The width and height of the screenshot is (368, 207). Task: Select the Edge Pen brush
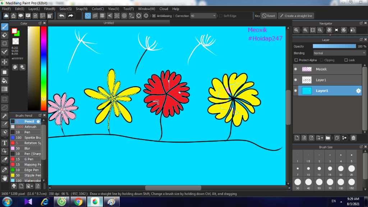(26, 170)
